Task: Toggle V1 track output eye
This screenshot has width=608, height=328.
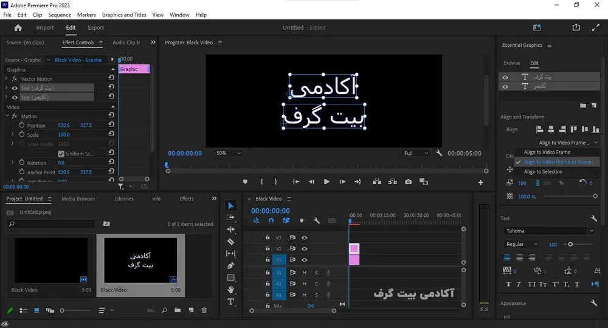Action: pyautogui.click(x=305, y=260)
